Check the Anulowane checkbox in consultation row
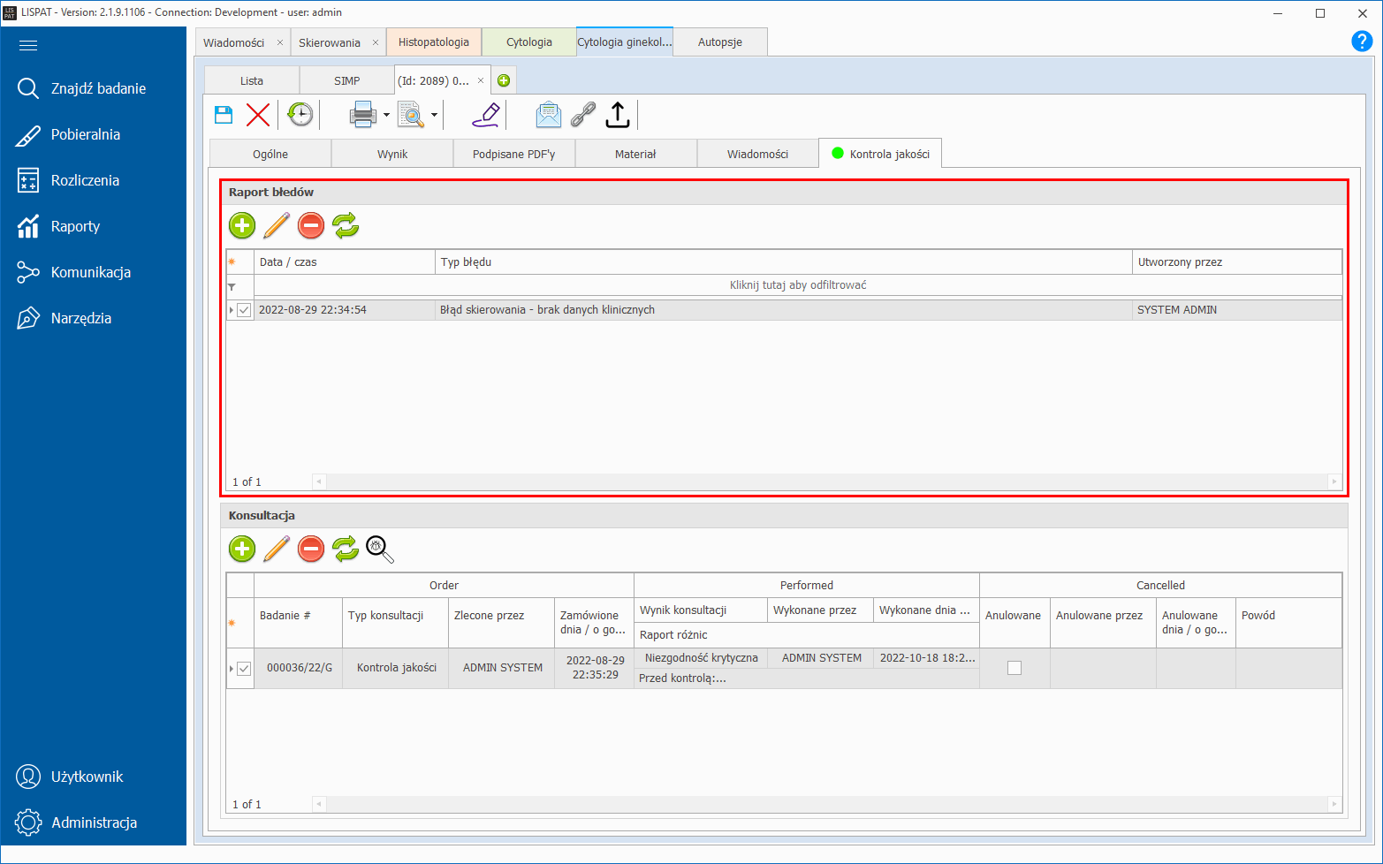Screen dimensions: 1383x864 (1014, 668)
